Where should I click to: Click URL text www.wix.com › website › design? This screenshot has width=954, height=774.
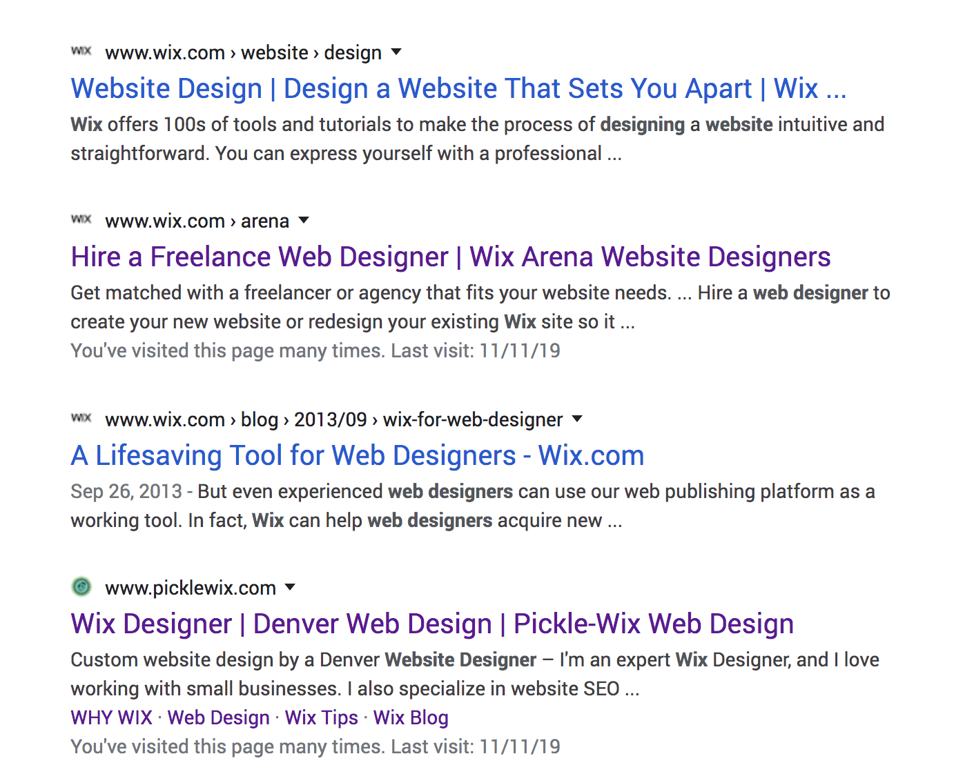pos(243,52)
